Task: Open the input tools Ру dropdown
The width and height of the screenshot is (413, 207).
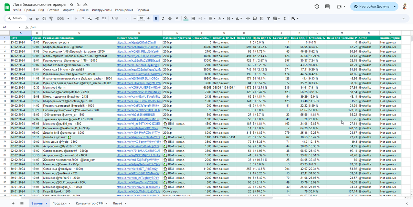Action: [x=295, y=19]
